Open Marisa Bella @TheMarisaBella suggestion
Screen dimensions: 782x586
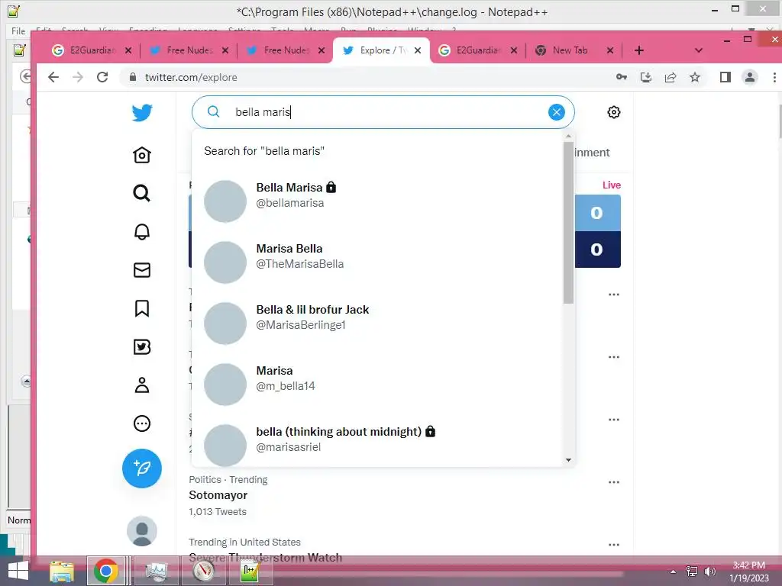click(377, 262)
